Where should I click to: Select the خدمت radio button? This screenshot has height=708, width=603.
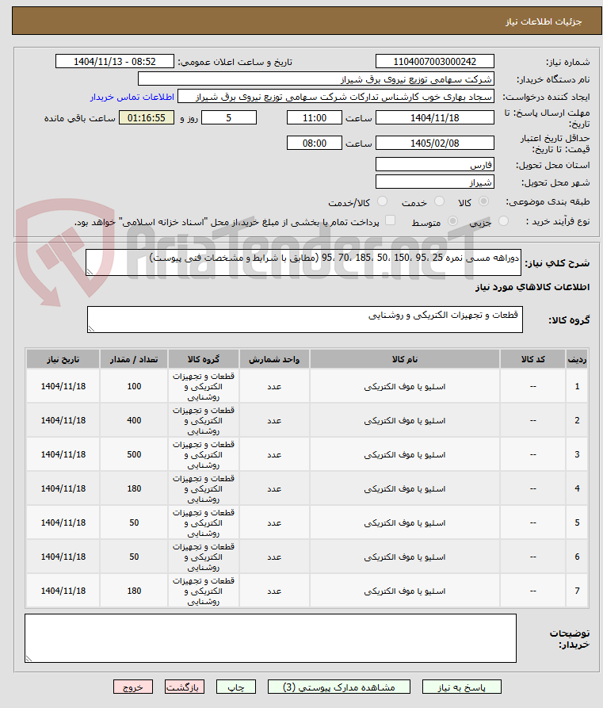coord(439,201)
